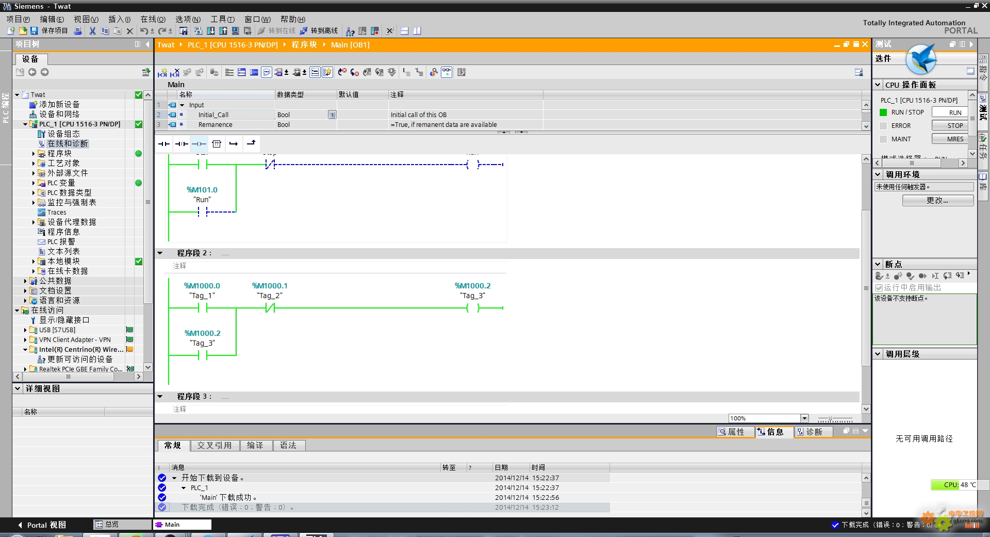Click back arrow in project tree toolbar
Image resolution: width=990 pixels, height=537 pixels.
pos(32,72)
